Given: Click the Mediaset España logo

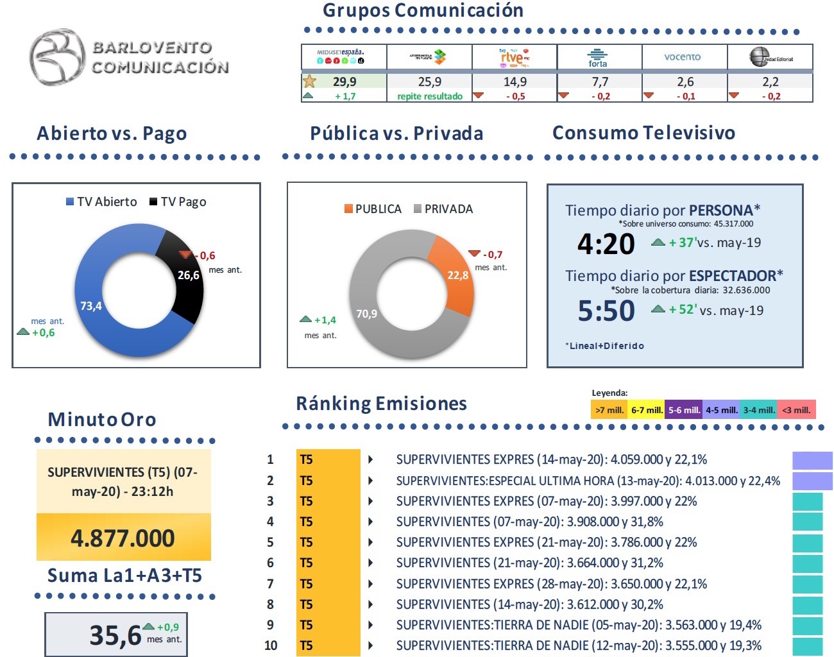Looking at the screenshot, I should coord(341,56).
